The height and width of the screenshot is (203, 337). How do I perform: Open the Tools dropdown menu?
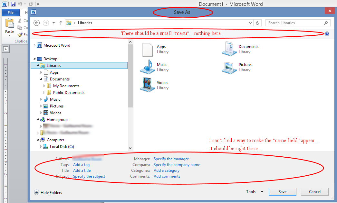[x=255, y=192]
